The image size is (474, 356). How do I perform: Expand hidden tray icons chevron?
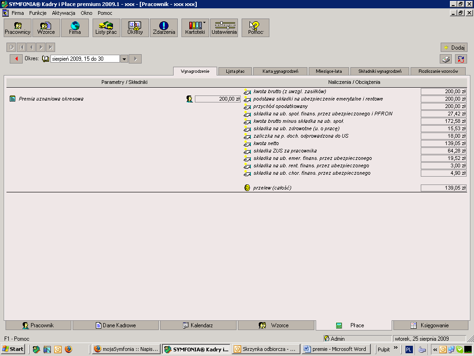point(435,350)
